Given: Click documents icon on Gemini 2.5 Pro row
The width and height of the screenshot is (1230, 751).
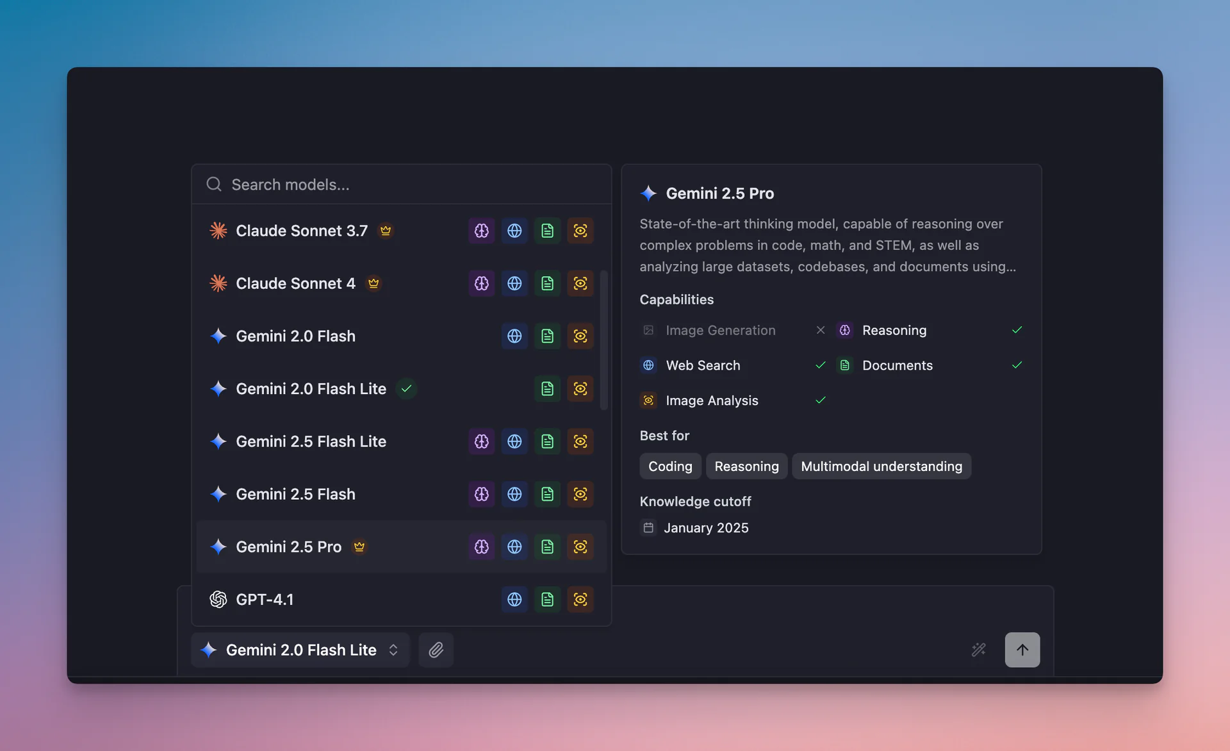Looking at the screenshot, I should (547, 547).
